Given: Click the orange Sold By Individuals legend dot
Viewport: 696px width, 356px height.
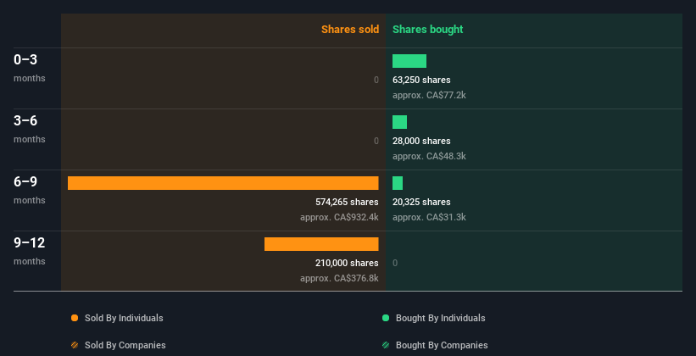Looking at the screenshot, I should click(x=75, y=318).
